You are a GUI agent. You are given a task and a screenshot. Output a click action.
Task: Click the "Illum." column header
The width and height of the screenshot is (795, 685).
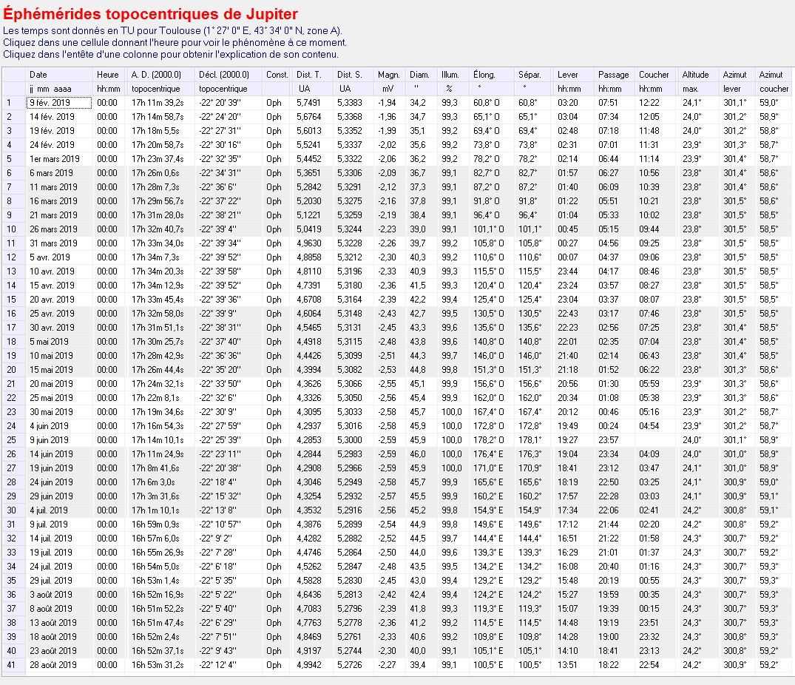point(450,75)
